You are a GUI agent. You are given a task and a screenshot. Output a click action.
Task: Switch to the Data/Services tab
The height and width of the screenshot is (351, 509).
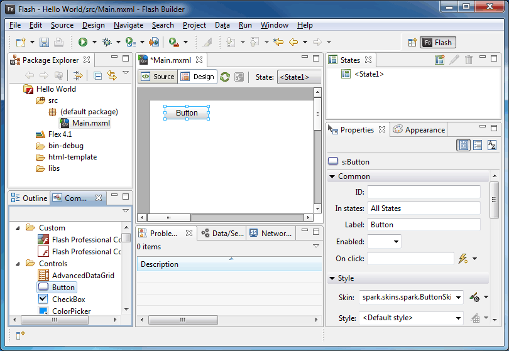(x=222, y=233)
